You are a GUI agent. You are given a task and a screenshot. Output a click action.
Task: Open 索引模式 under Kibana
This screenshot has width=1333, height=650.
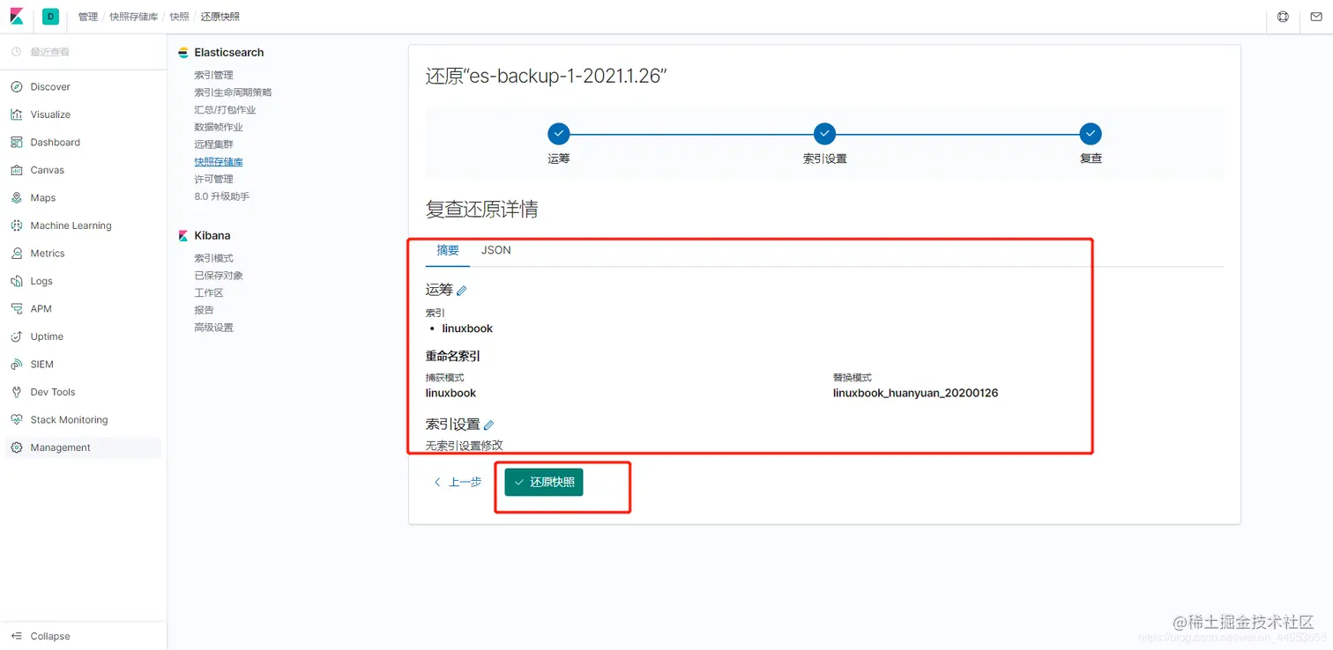point(213,258)
